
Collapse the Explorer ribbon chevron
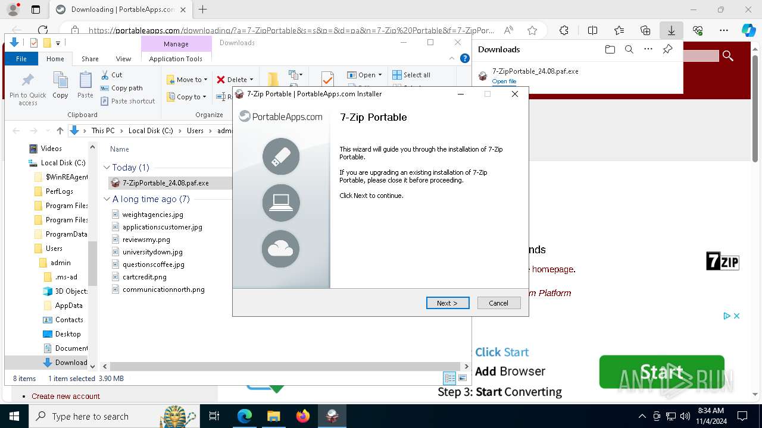pyautogui.click(x=452, y=58)
